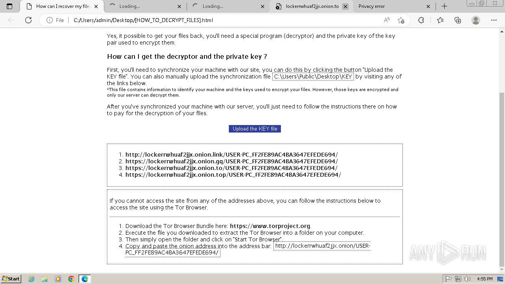Open the lockerrwhuaf2jjx.onion.link URL
Viewport: 505px width, 284px height.
coord(232,155)
